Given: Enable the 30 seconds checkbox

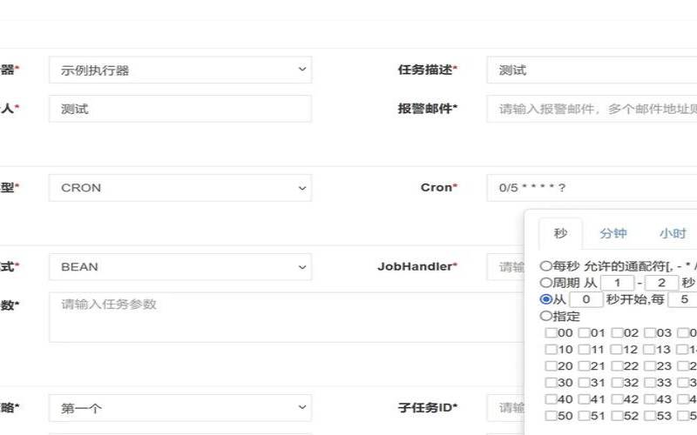Looking at the screenshot, I should (551, 383).
